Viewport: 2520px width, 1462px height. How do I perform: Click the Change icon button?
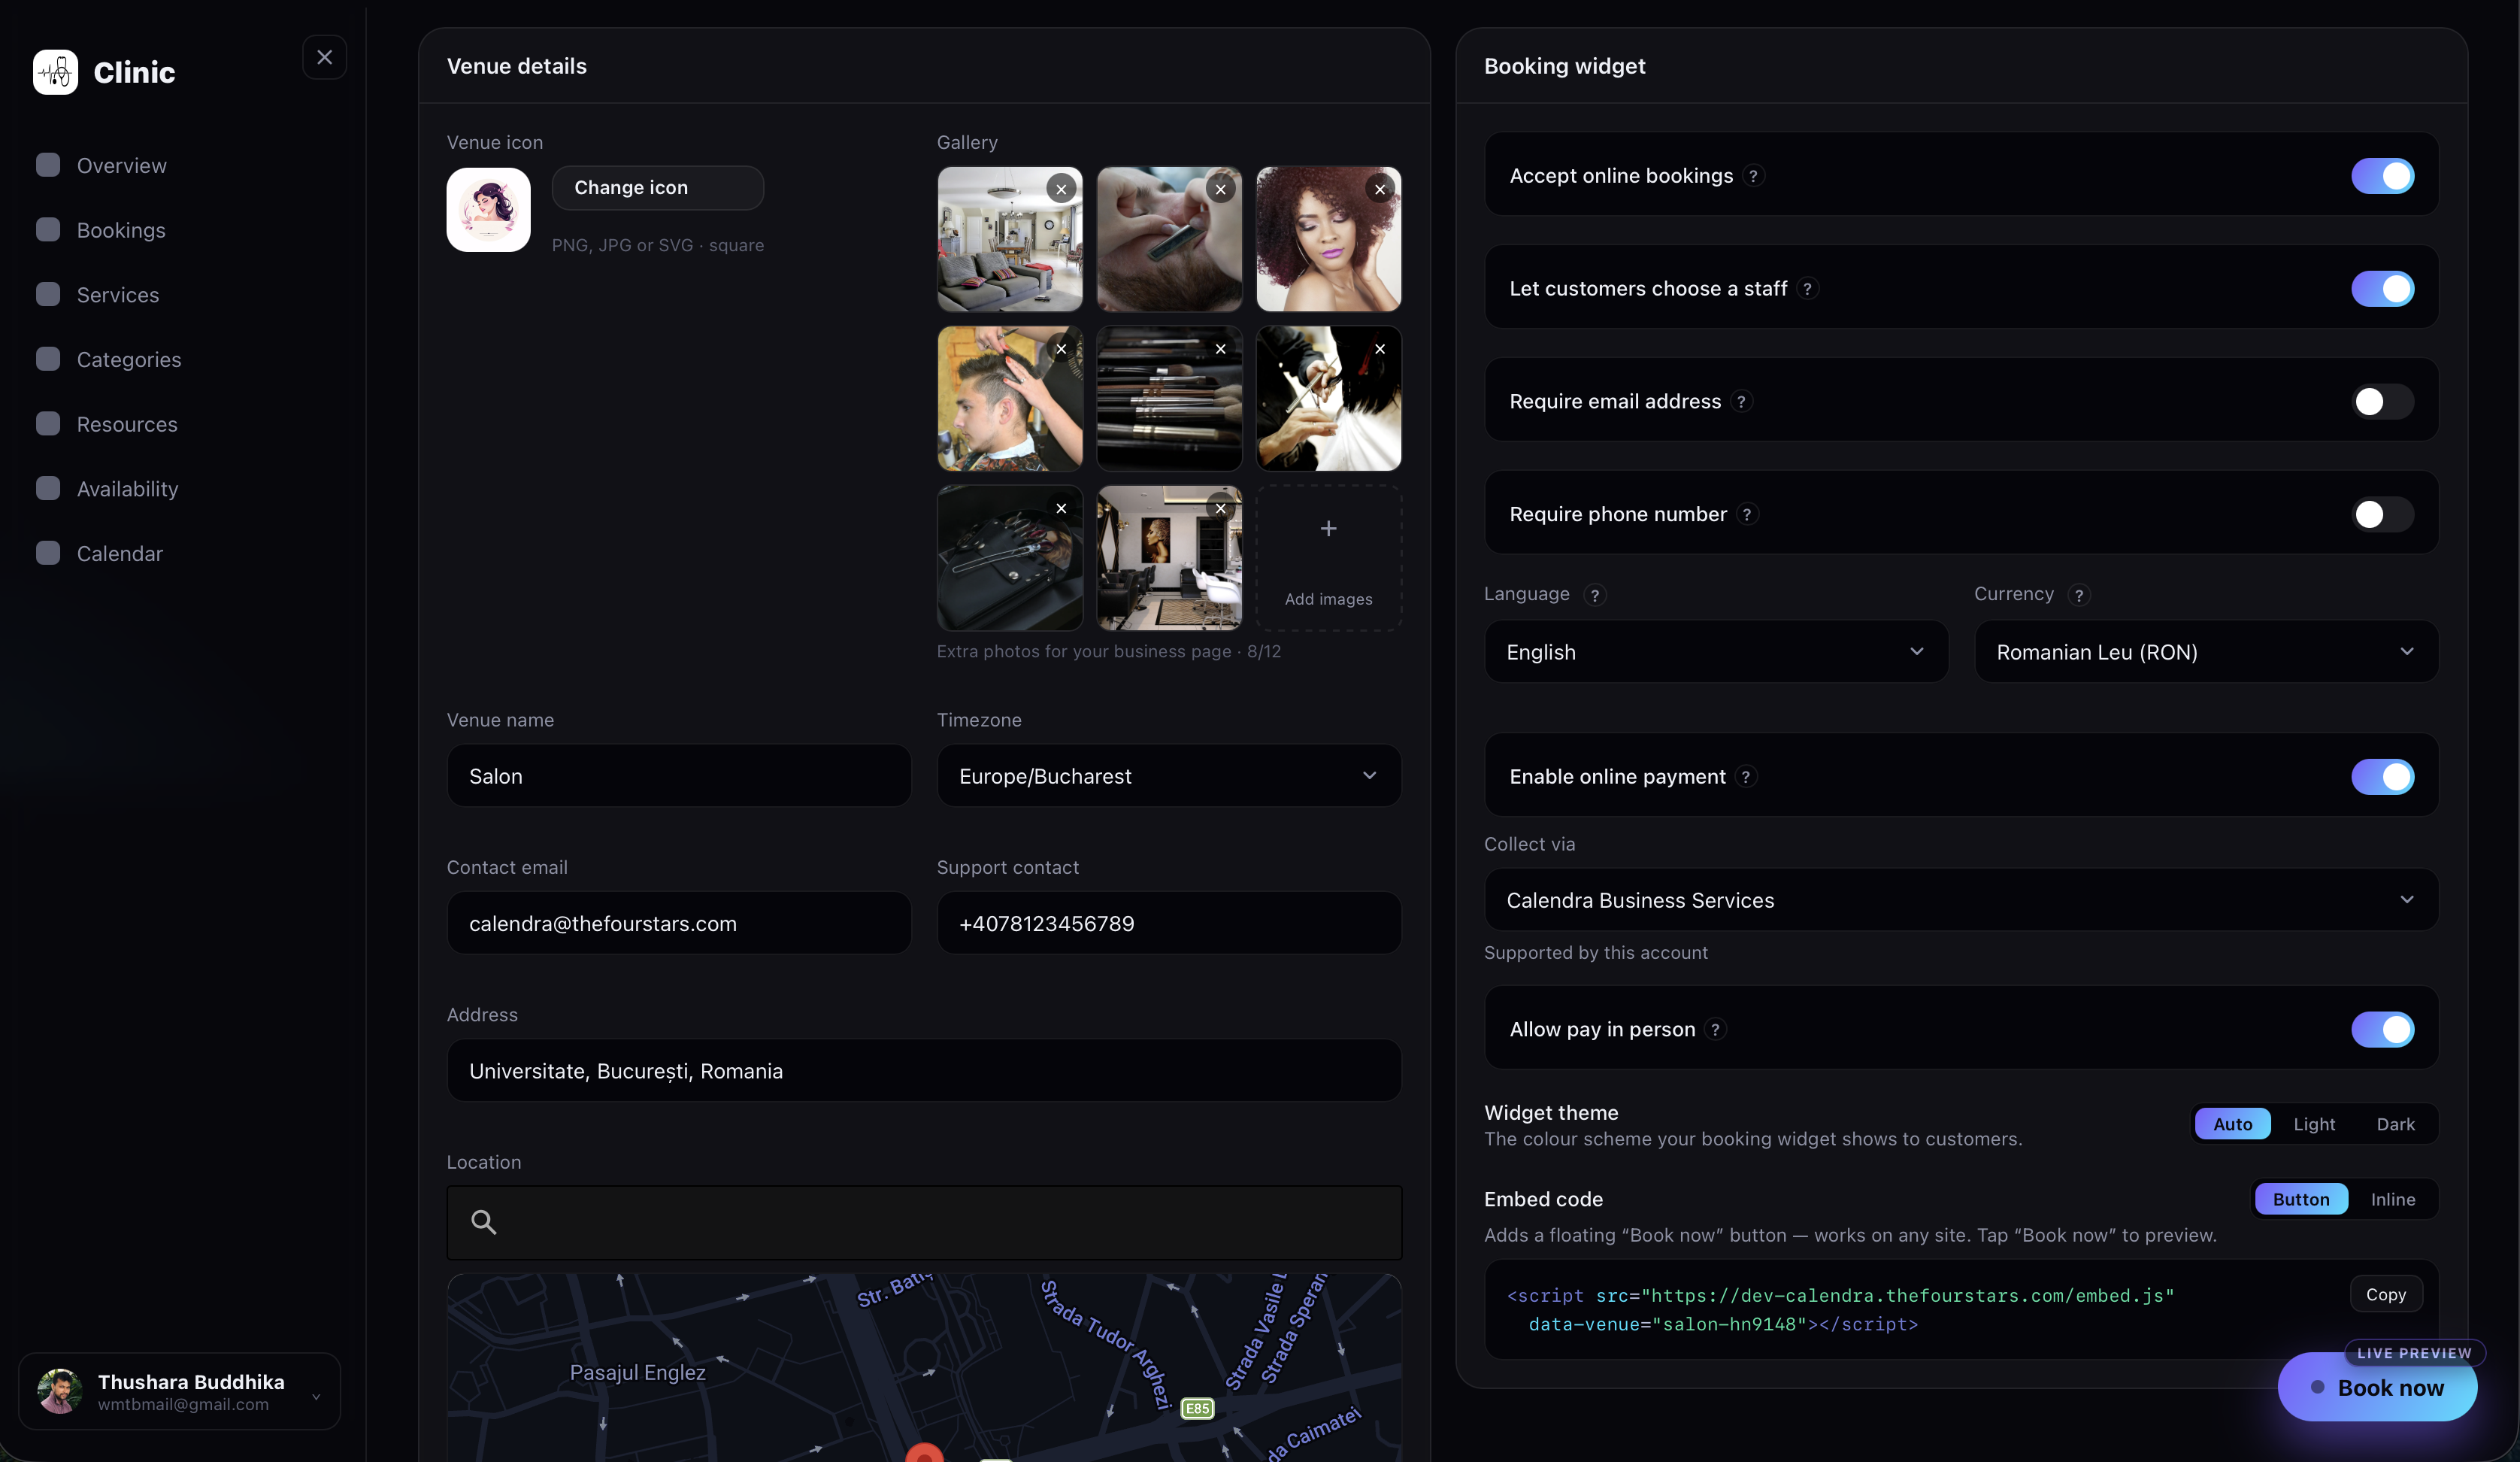(x=657, y=188)
